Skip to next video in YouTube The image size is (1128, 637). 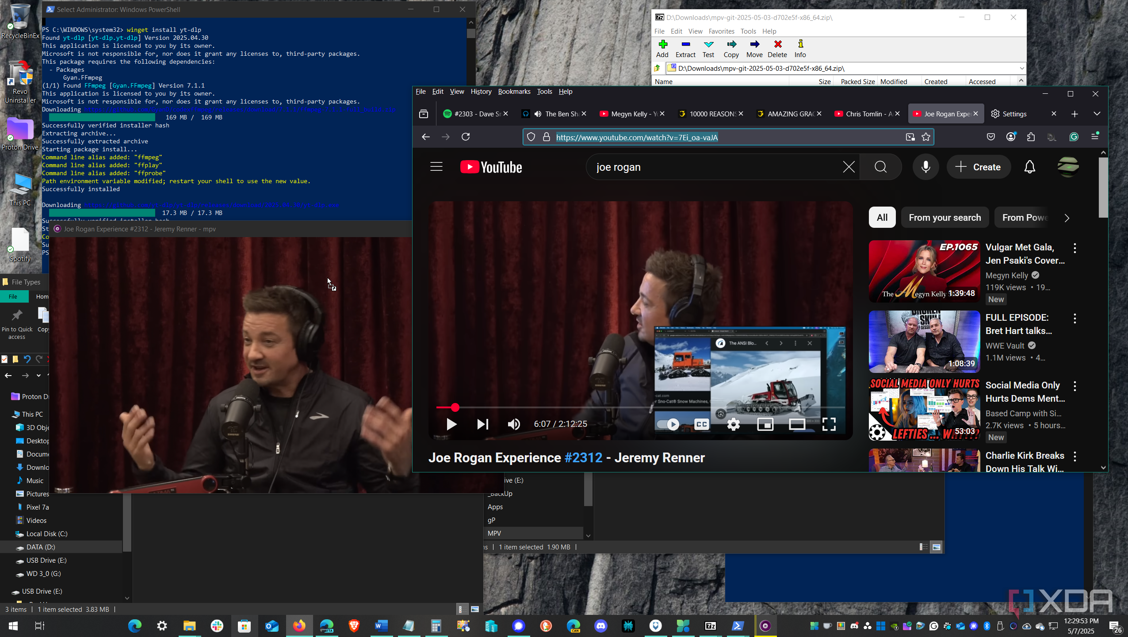pyautogui.click(x=482, y=424)
